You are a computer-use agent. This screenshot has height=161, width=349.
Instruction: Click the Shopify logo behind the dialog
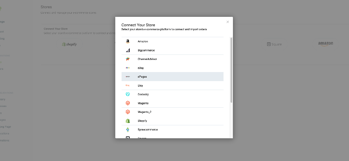[x=69, y=44]
